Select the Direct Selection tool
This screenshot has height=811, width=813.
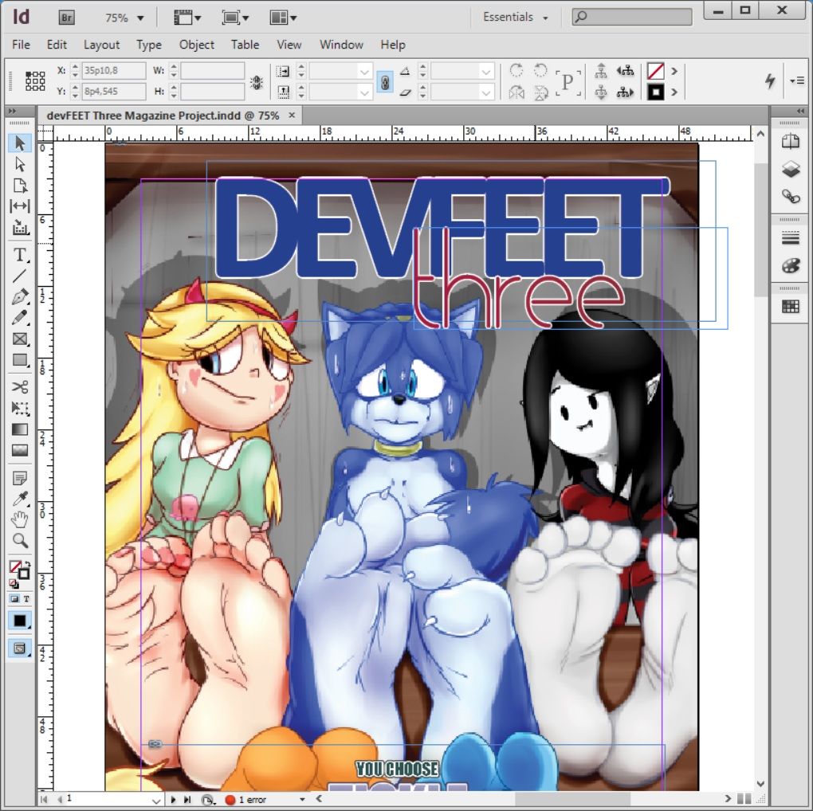[x=20, y=164]
